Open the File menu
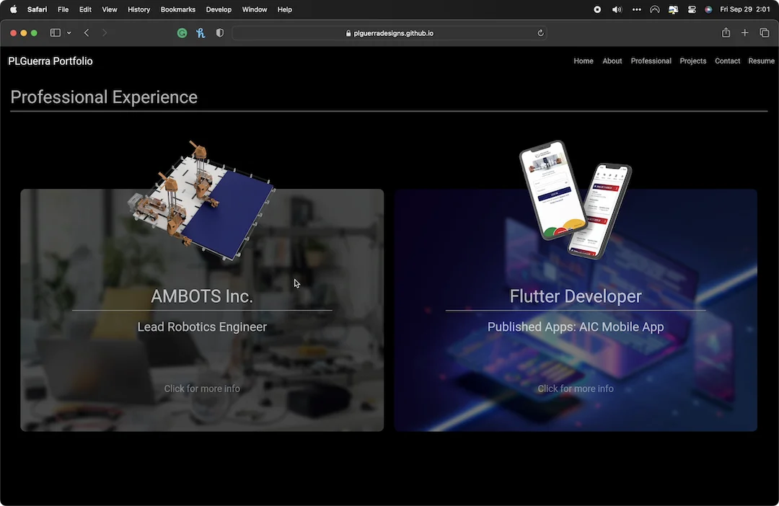 pos(63,9)
